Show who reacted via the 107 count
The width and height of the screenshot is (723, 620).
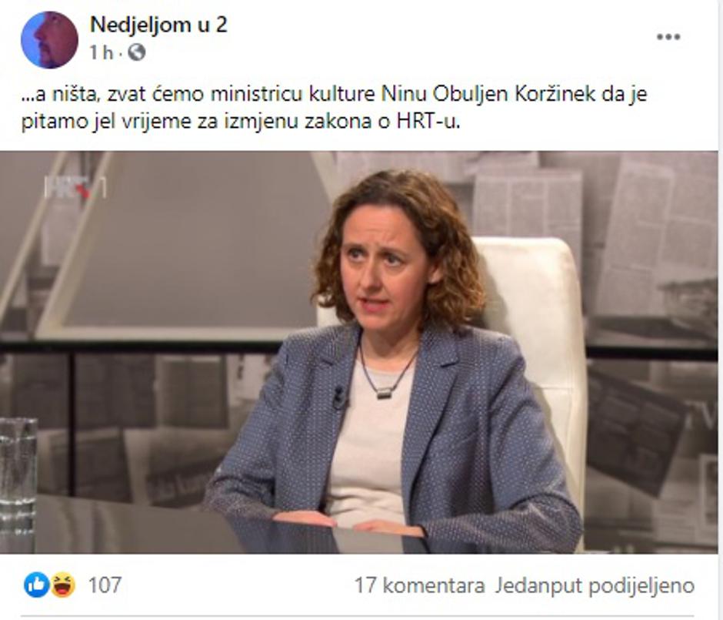(105, 585)
